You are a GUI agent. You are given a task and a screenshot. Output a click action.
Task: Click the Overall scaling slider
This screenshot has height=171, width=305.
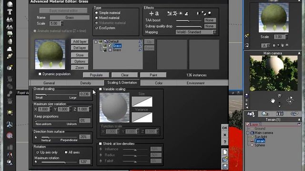56,95
